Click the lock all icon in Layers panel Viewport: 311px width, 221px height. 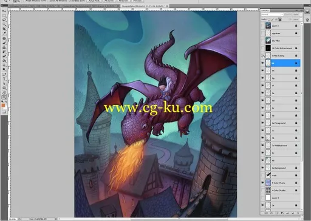pyautogui.click(x=280, y=19)
